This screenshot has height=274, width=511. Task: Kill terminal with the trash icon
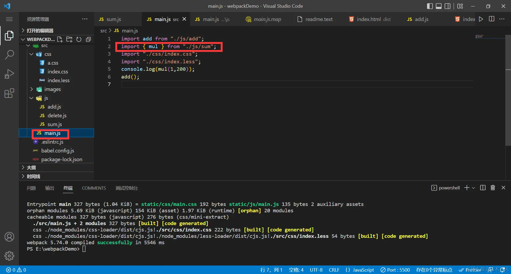point(493,188)
